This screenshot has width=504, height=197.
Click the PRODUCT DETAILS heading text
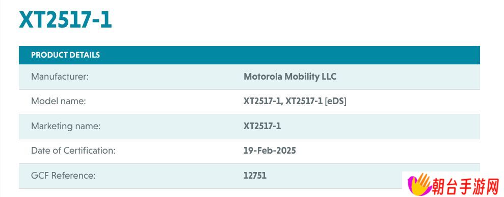(x=65, y=55)
